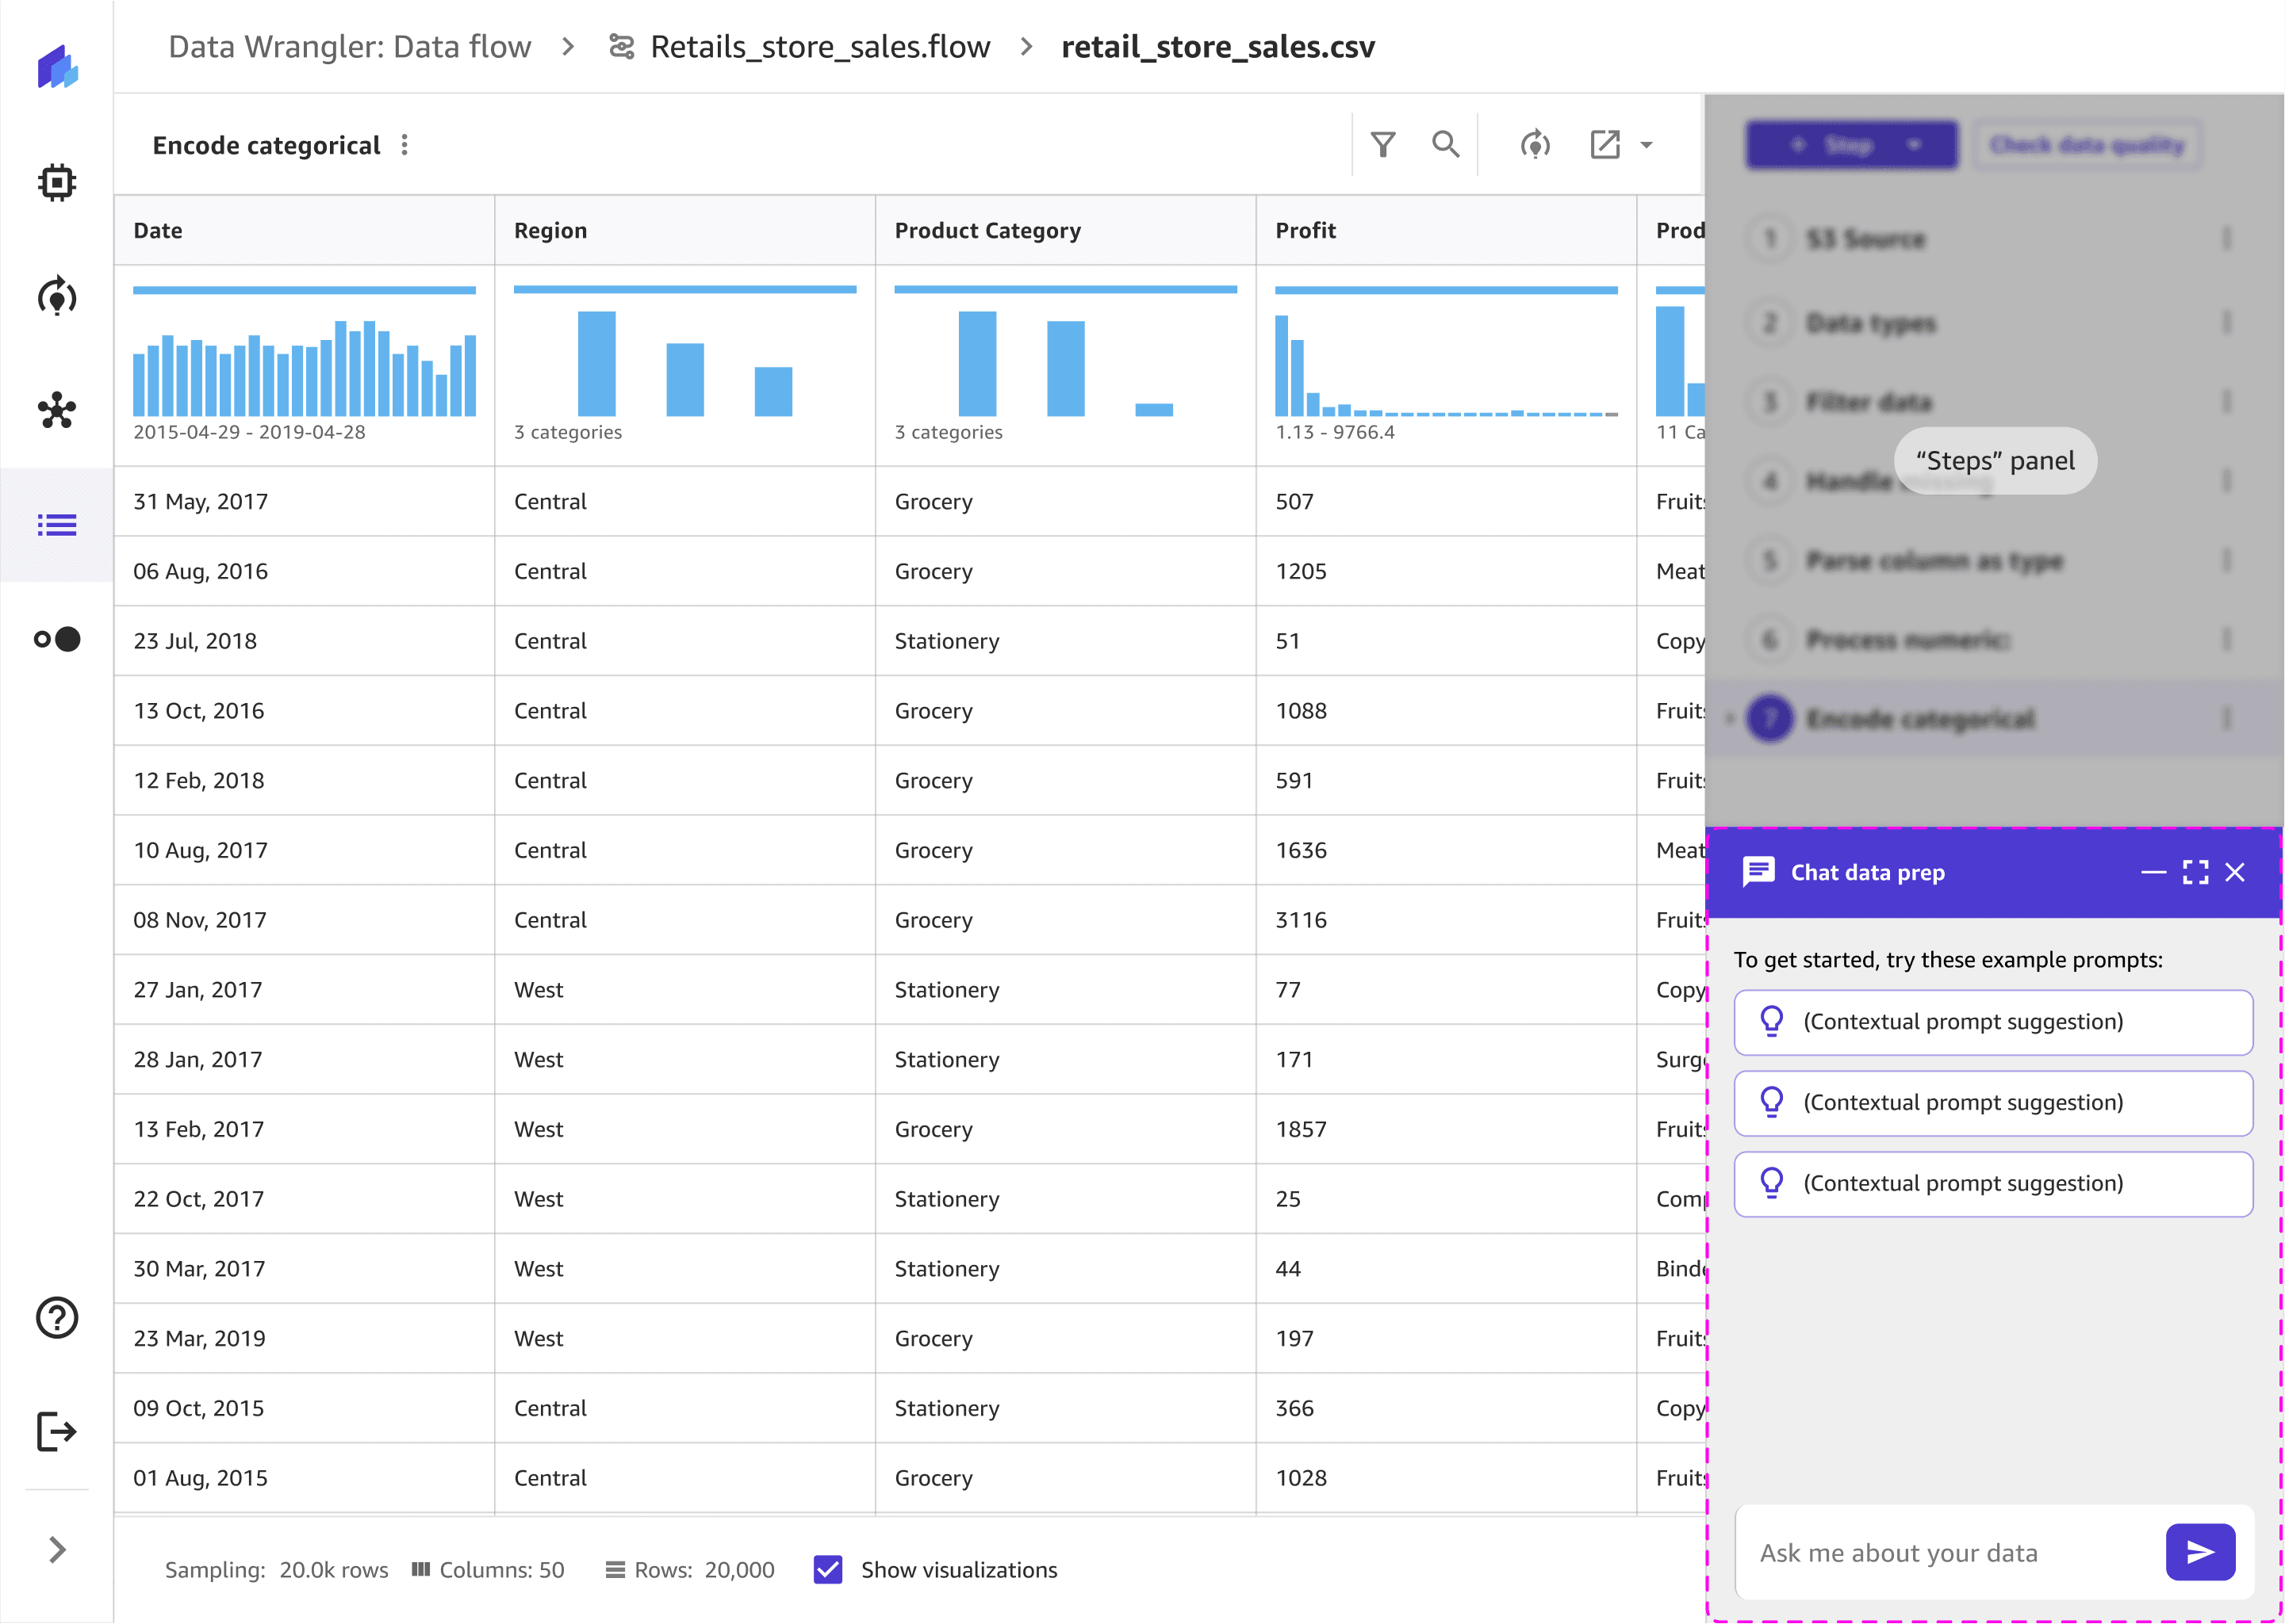Click the search magnifier icon
The width and height of the screenshot is (2285, 1624).
click(1444, 145)
